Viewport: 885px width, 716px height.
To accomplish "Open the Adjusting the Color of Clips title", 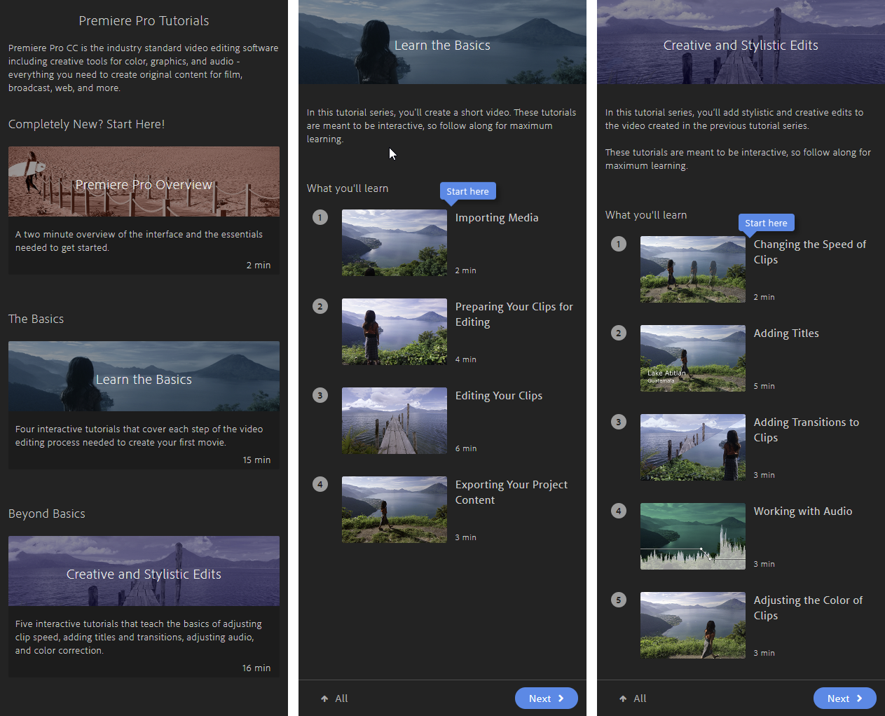I will 809,608.
